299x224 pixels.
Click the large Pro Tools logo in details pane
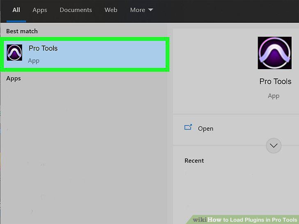point(275,53)
